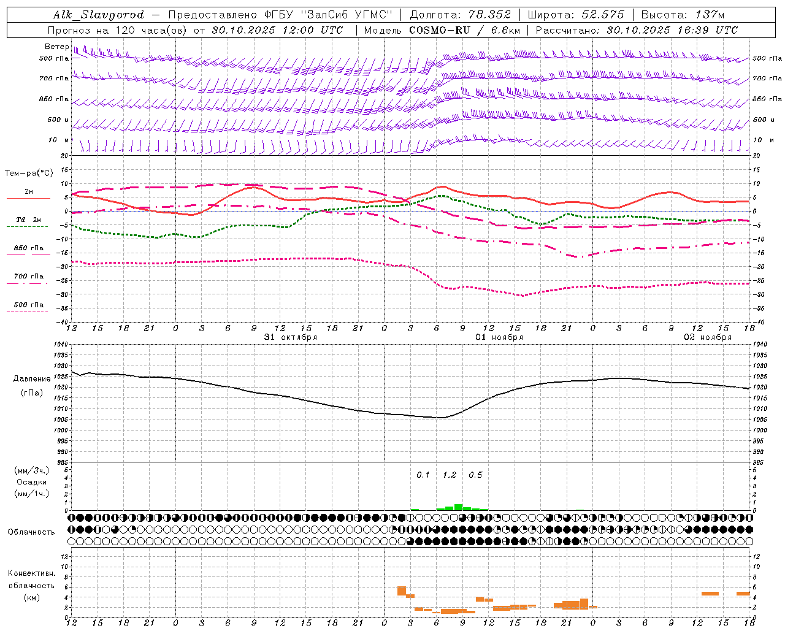Screen dimensions: 785x628
Task: Click the model label "Модель COSMO-RU / 6.6км"
Action: (442, 30)
